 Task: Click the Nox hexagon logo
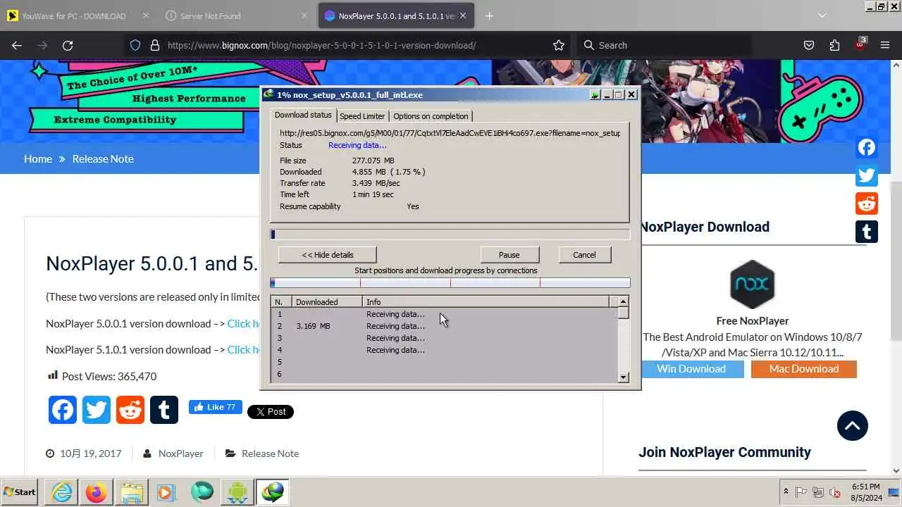point(752,284)
